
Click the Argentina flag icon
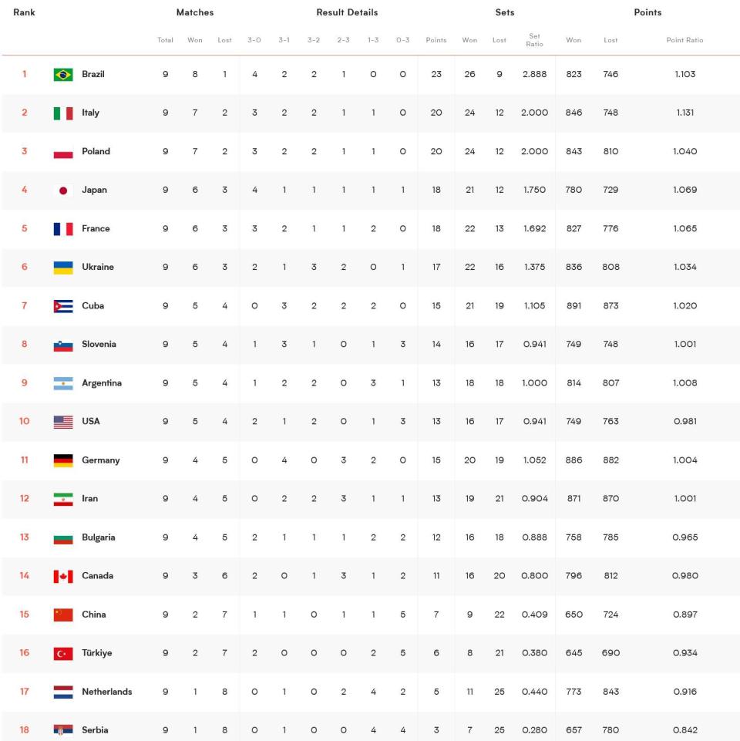click(x=63, y=382)
